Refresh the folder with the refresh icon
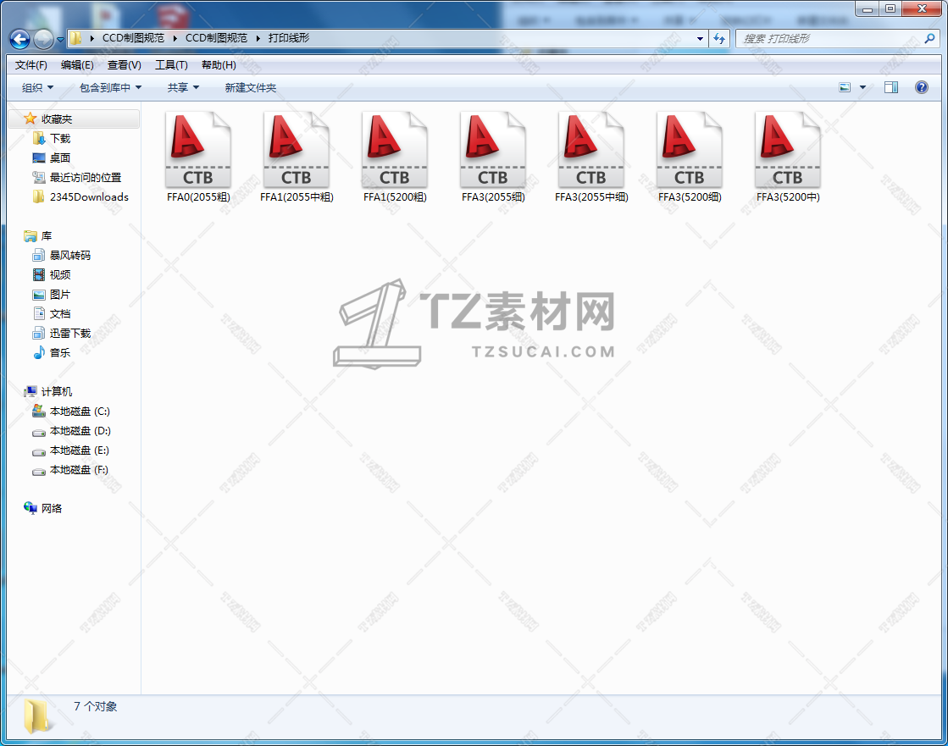The image size is (948, 746). coord(719,39)
